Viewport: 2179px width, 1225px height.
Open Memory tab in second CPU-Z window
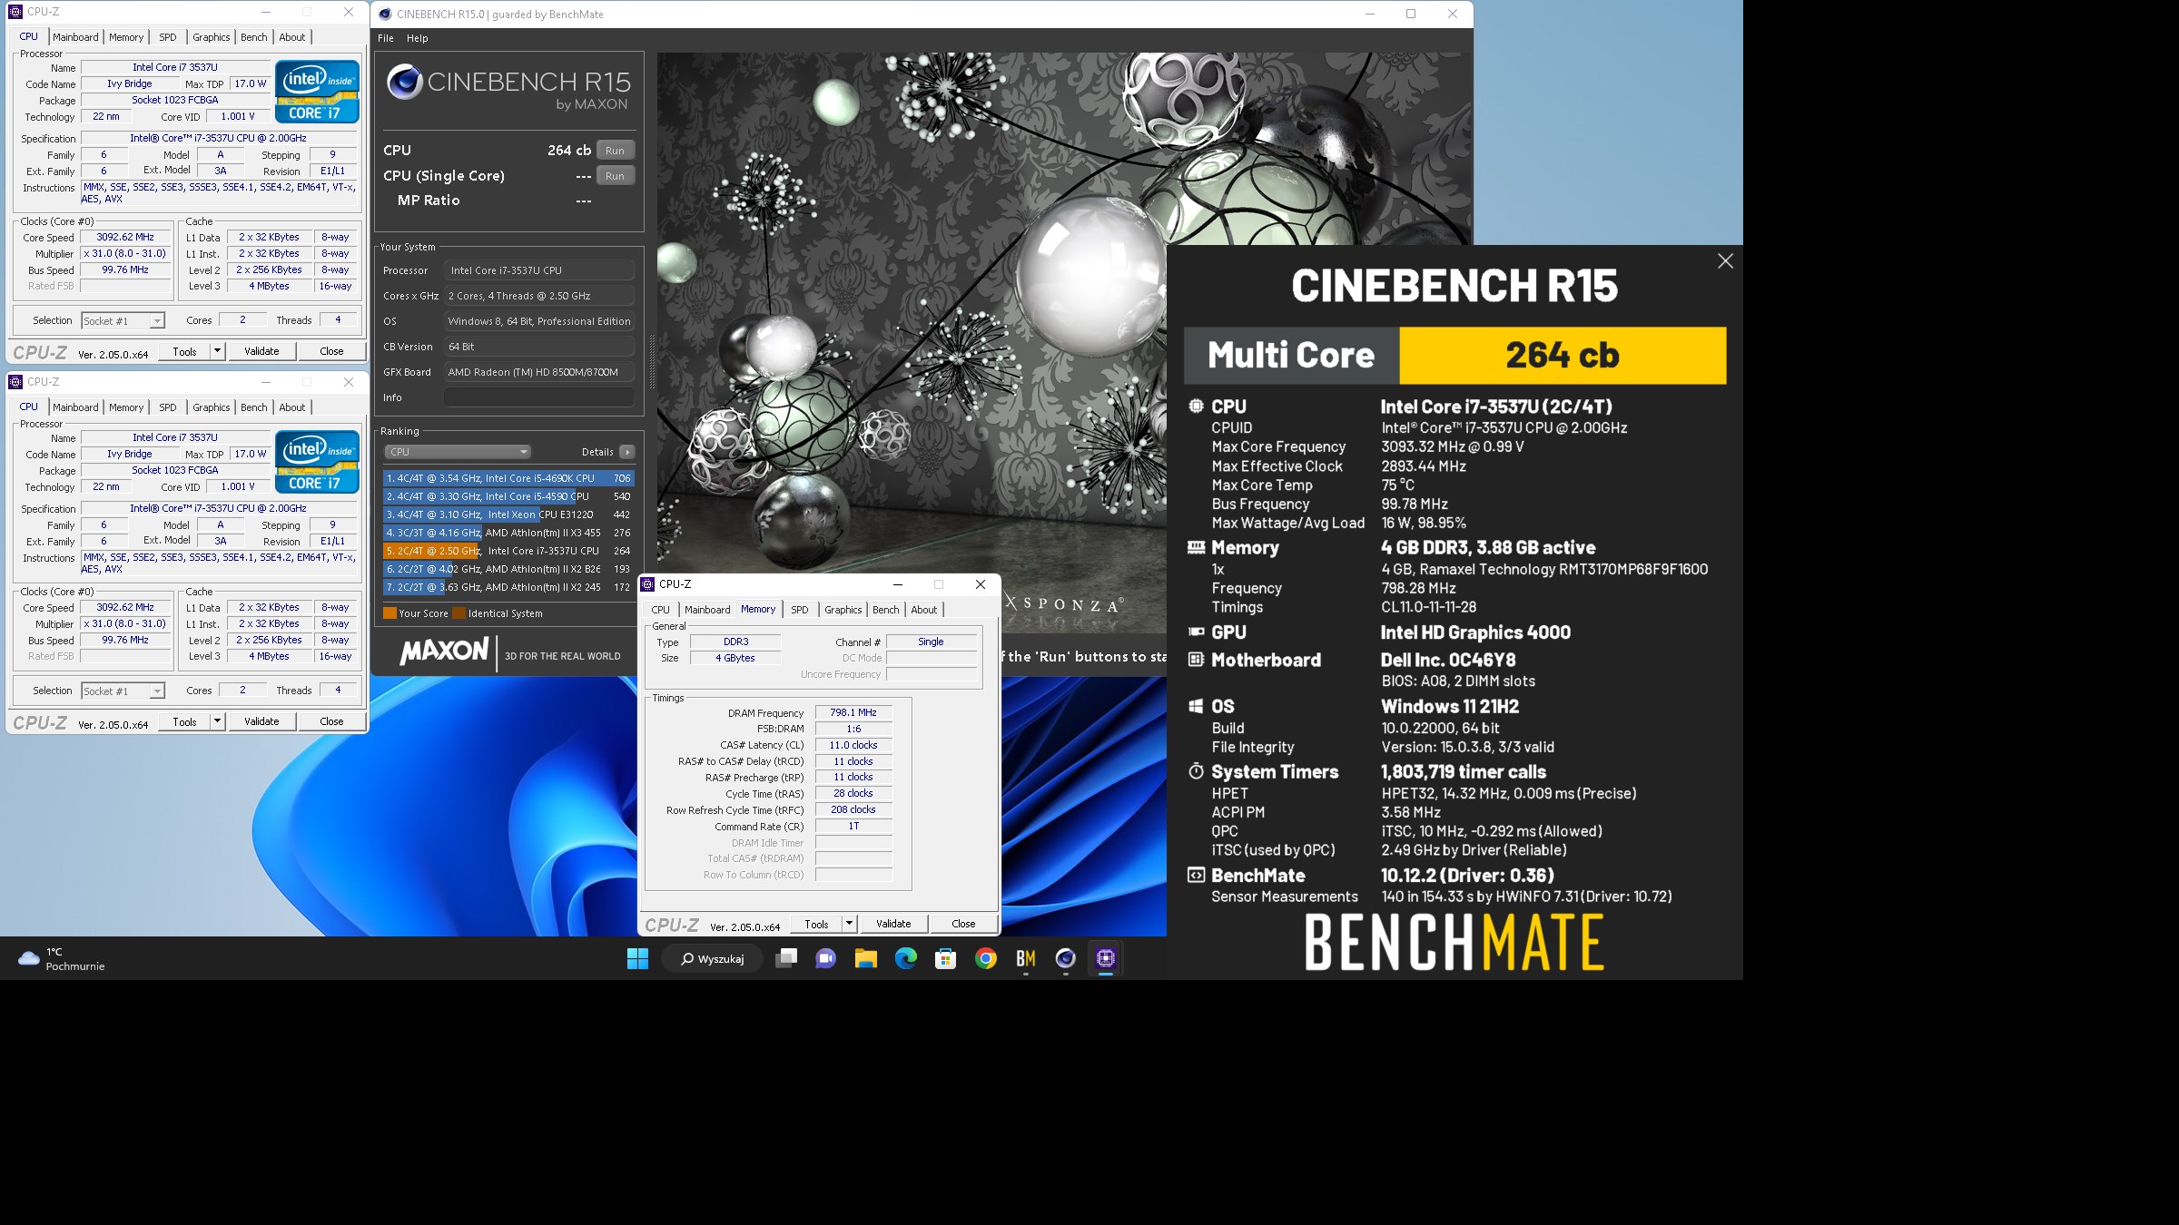click(126, 407)
